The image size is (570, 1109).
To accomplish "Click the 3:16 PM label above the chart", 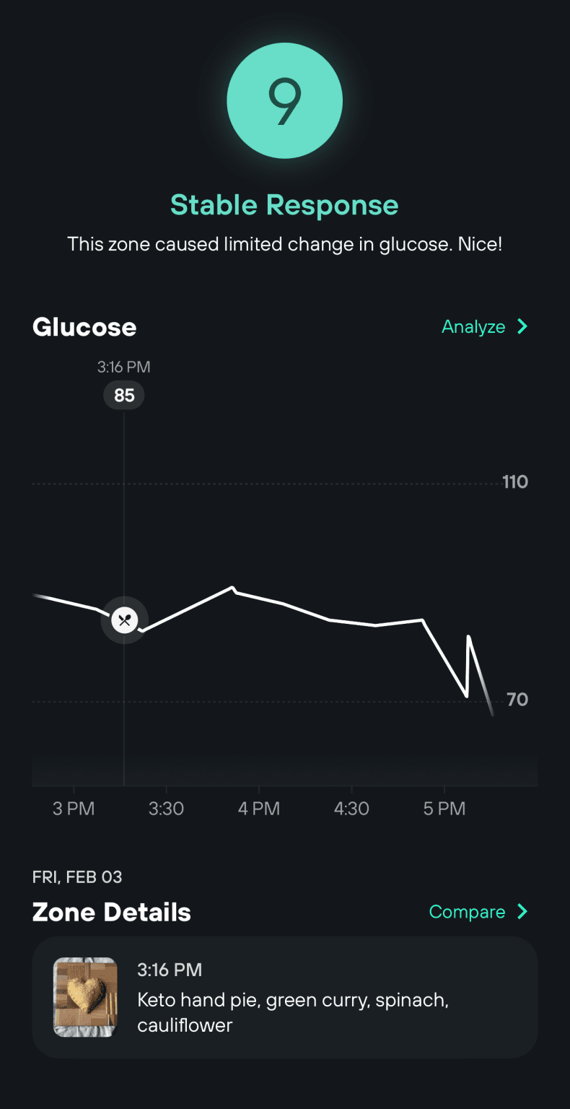I will (x=124, y=367).
